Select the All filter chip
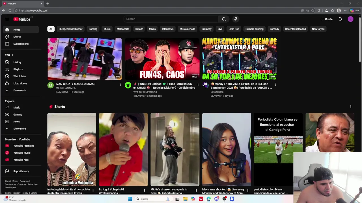 coord(51,29)
